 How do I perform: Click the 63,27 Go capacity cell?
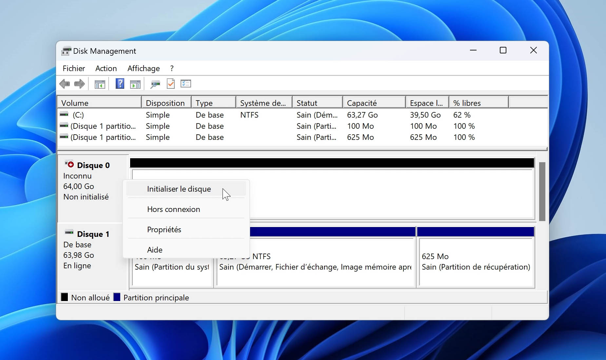362,115
